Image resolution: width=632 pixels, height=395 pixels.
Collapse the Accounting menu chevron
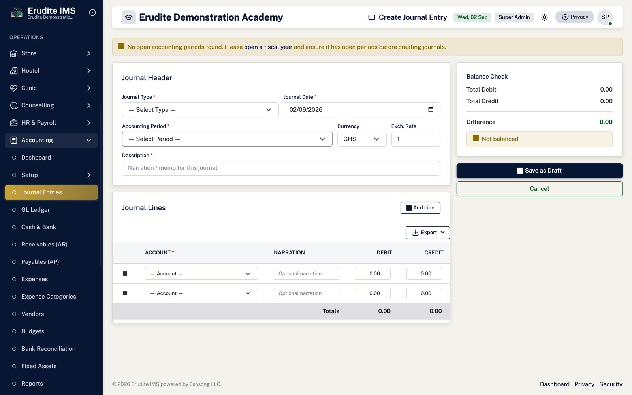[x=89, y=140]
